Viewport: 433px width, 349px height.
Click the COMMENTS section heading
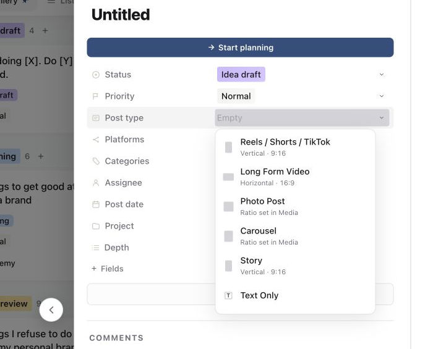click(116, 338)
